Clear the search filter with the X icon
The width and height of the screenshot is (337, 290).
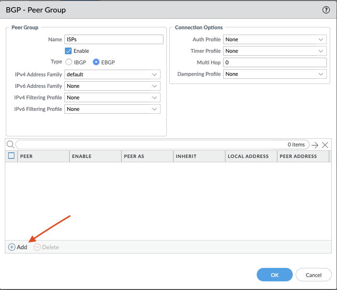click(x=325, y=145)
